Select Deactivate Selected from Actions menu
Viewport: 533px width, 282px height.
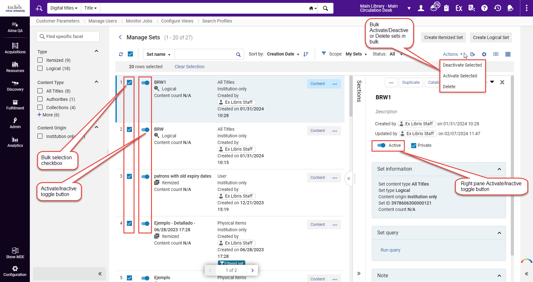coord(462,65)
